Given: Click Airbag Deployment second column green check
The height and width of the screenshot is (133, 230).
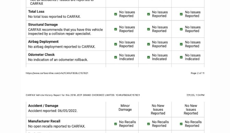Looking at the screenshot, I should click(x=149, y=44).
